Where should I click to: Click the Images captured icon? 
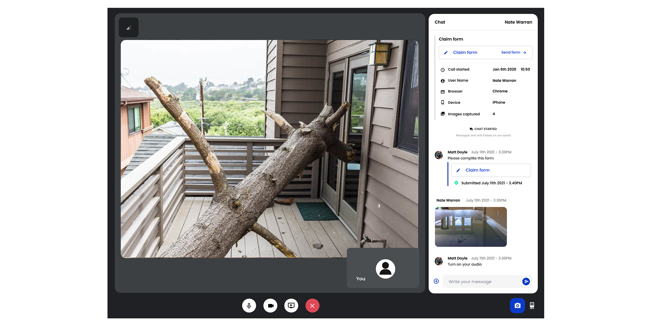point(443,114)
